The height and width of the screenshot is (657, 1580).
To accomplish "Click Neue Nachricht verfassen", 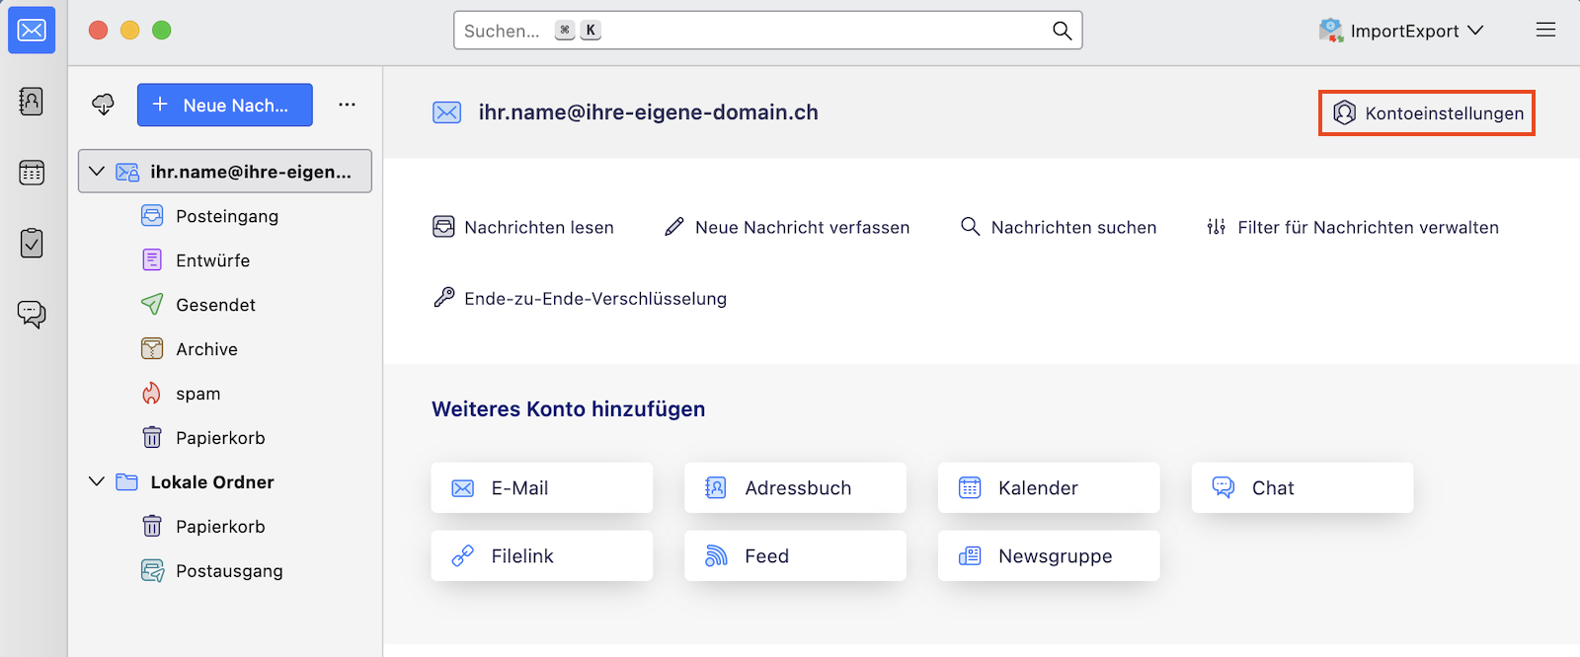I will pyautogui.click(x=787, y=227).
